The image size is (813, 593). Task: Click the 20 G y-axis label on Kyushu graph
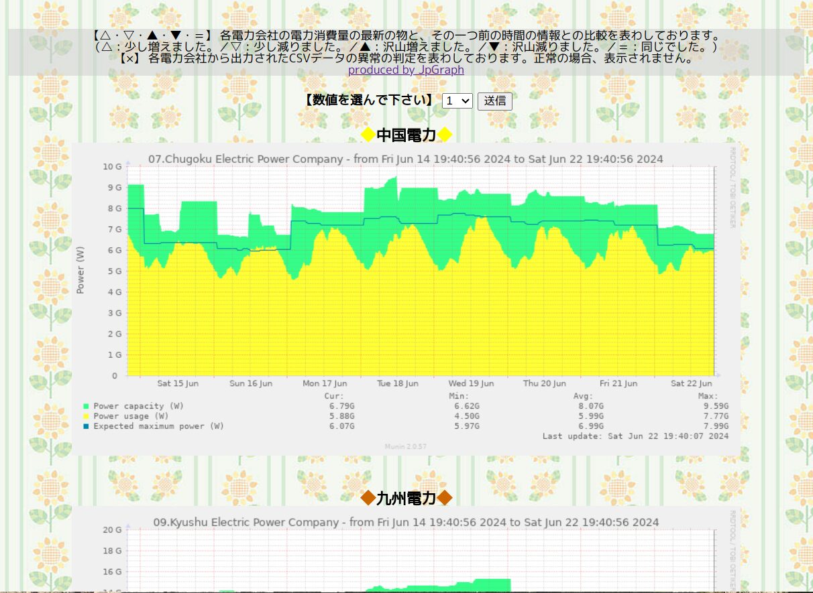coord(111,530)
